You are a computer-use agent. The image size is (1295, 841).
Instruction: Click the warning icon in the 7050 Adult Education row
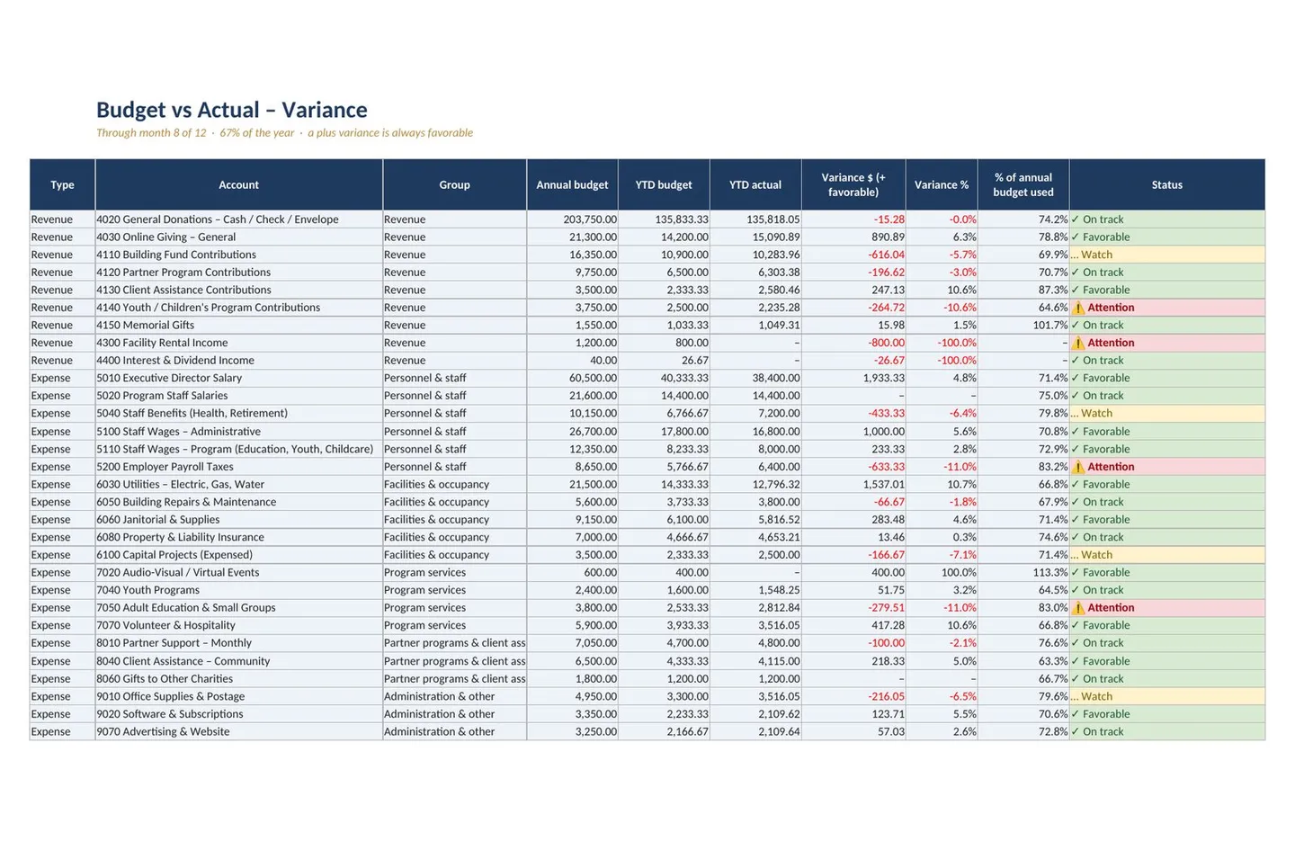pos(1078,608)
